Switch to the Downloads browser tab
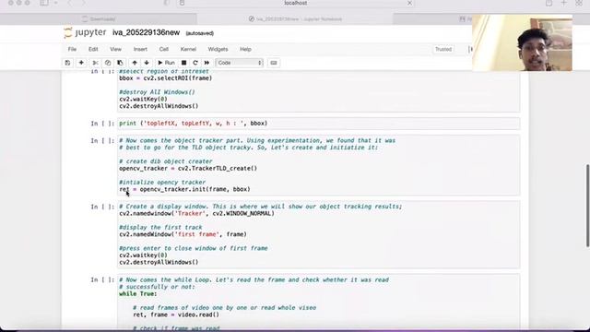This screenshot has height=332, width=590. [99, 18]
